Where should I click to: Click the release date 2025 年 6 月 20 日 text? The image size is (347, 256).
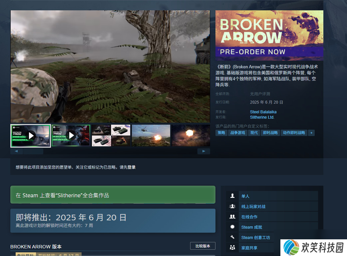click(266, 102)
